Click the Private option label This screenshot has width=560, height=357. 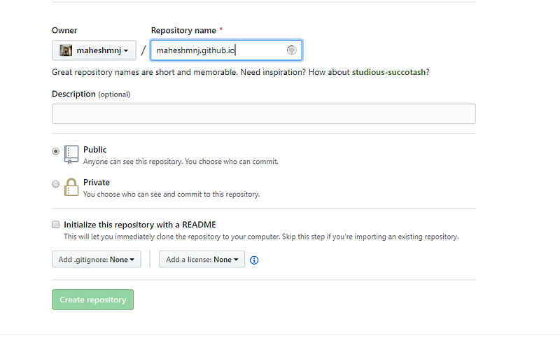(97, 183)
